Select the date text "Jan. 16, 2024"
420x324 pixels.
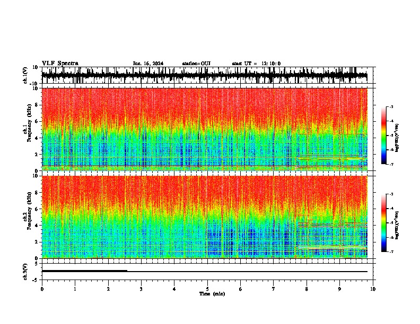148,64
